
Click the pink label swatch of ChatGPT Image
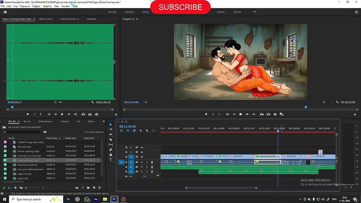click(5, 142)
